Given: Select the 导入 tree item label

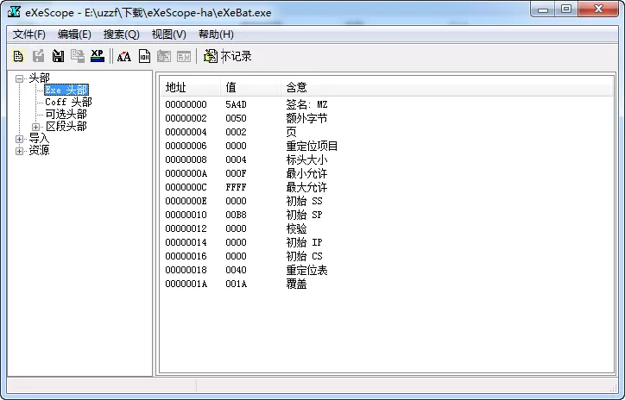Looking at the screenshot, I should click(x=39, y=139).
